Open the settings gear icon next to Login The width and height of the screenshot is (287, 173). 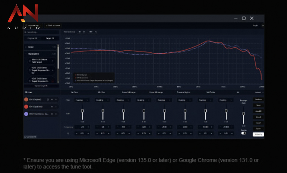263,26
